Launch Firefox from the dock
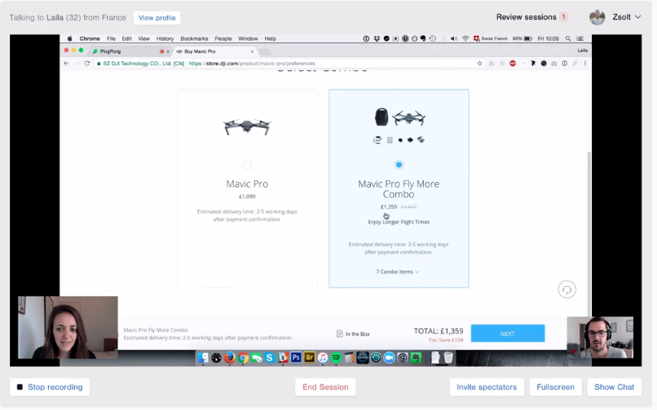Viewport: 657px width, 410px height. click(x=229, y=358)
